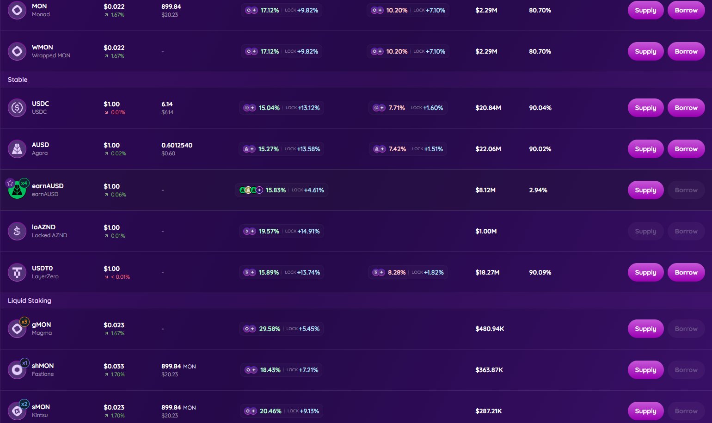Open the USDC 7.71% borrow APY pill
Viewport: 712px width, 423px height.
point(408,108)
